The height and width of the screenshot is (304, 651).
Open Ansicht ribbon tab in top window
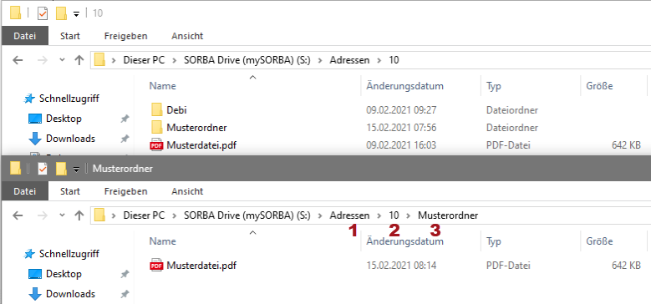[x=187, y=36]
